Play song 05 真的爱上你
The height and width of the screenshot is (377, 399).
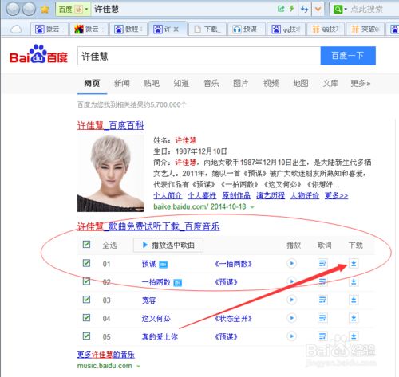pyautogui.click(x=291, y=336)
